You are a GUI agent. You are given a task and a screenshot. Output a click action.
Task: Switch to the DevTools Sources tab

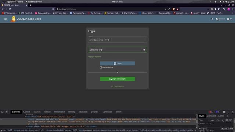click(37, 112)
